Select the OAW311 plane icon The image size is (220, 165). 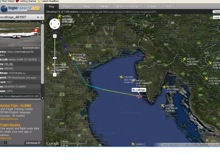133,144
